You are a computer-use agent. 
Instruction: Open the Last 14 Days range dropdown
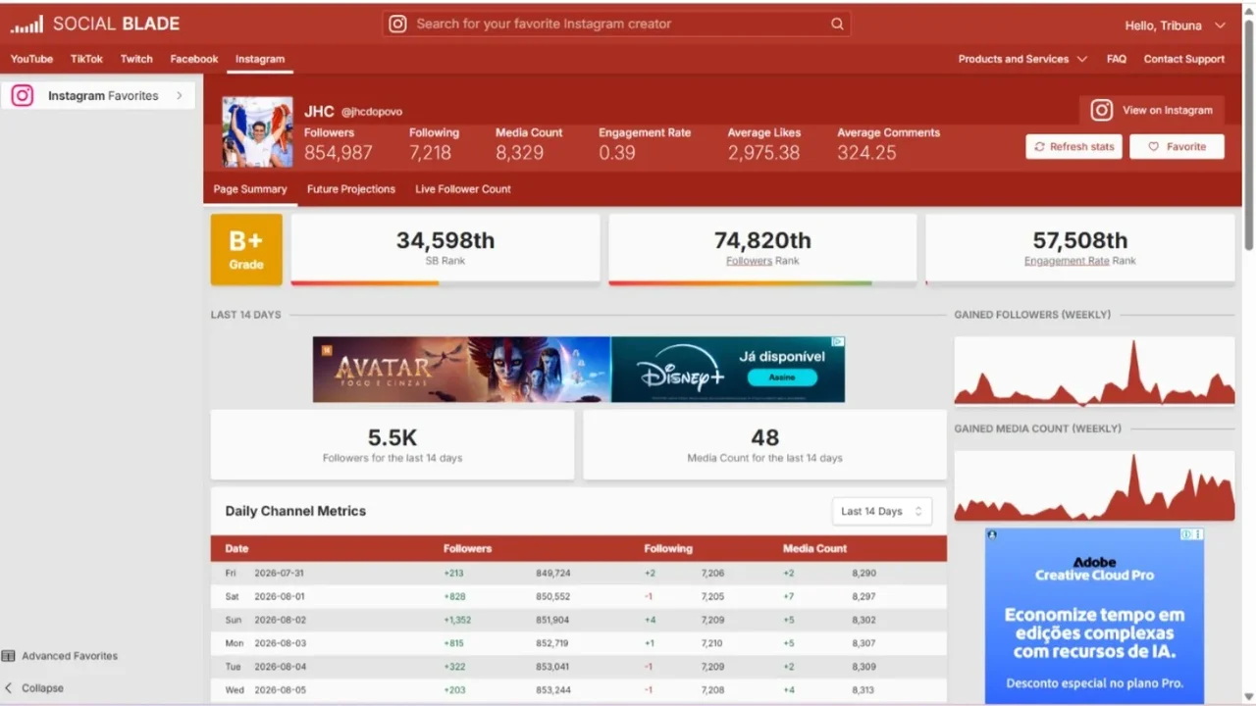pyautogui.click(x=881, y=511)
